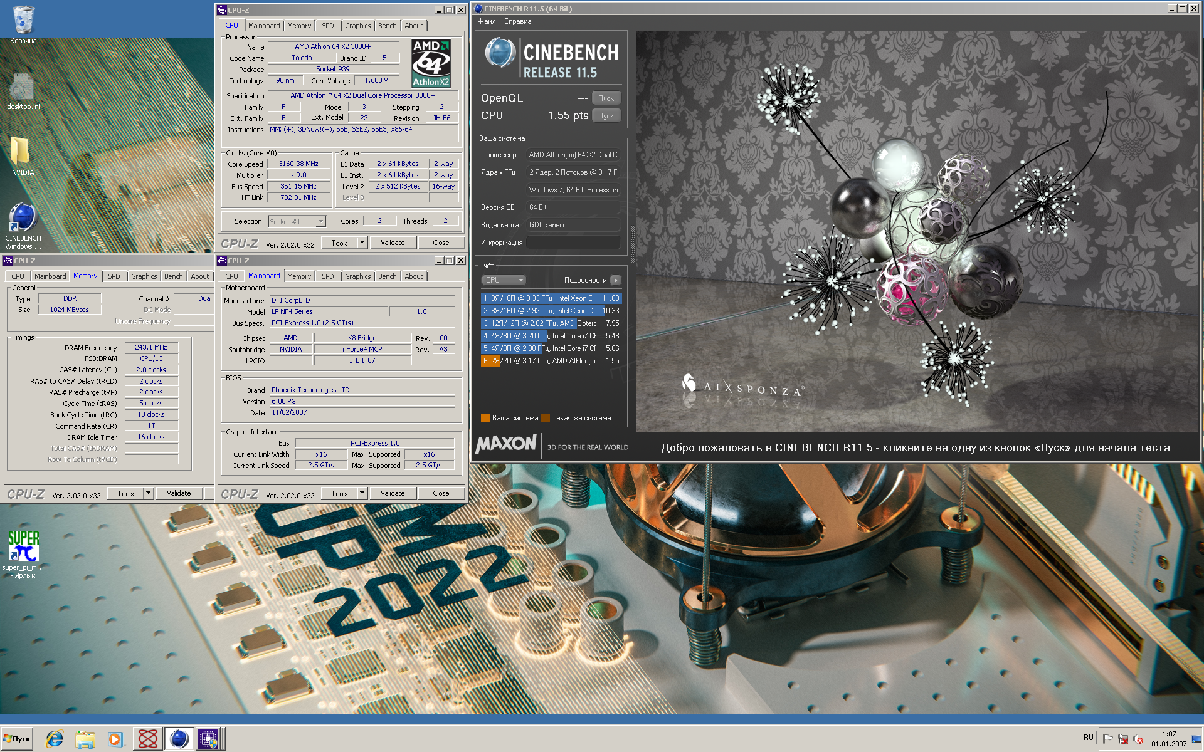Click Подробности arrow button in CINEBENCH
Image resolution: width=1204 pixels, height=752 pixels.
[x=616, y=280]
